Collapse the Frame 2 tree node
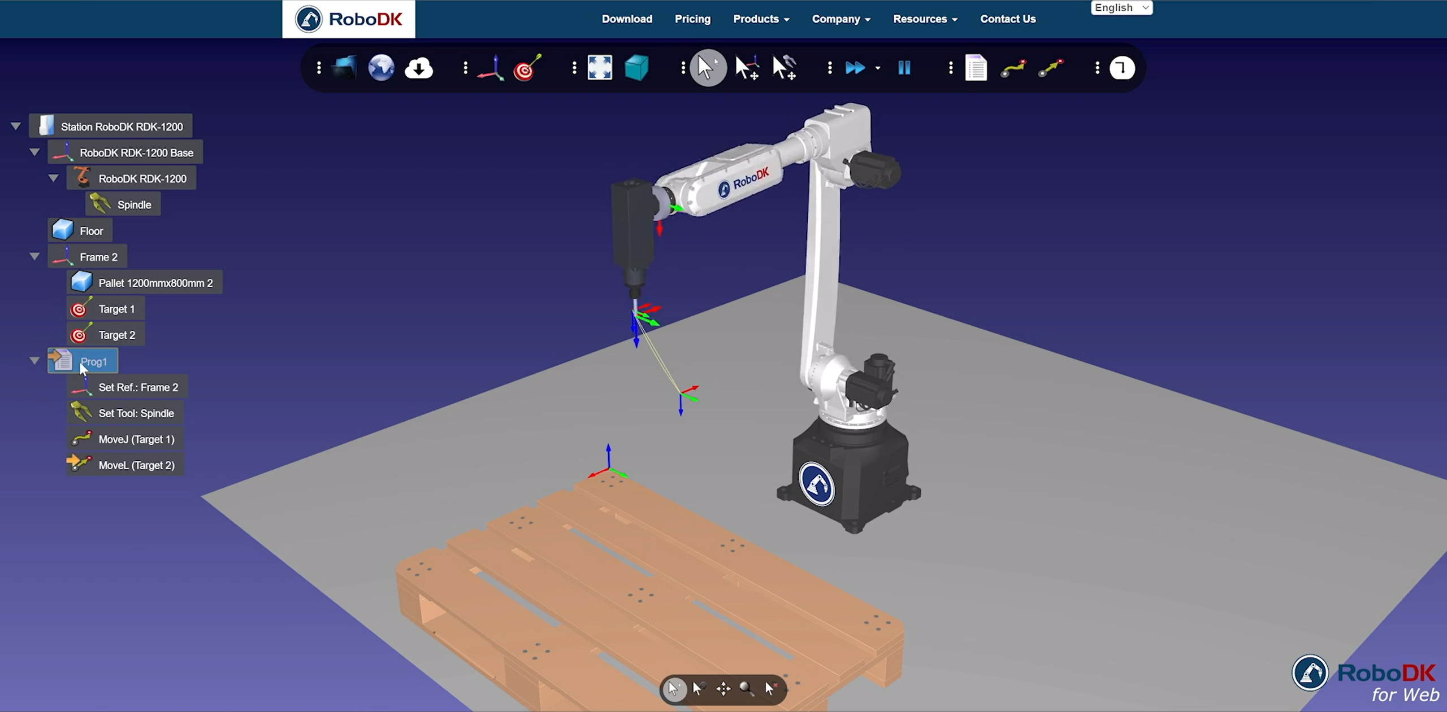The height and width of the screenshot is (712, 1447). click(34, 256)
